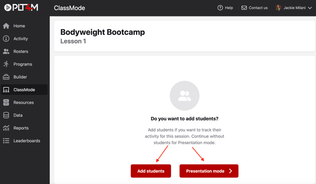Click the grey students placeholder icon

click(185, 96)
